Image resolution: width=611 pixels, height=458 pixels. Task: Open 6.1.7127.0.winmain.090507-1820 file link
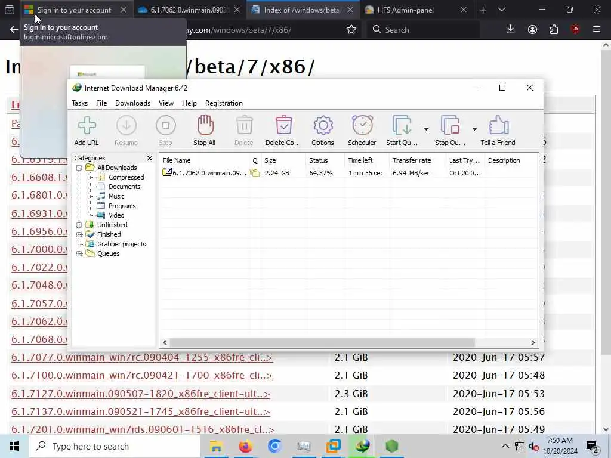tap(141, 394)
